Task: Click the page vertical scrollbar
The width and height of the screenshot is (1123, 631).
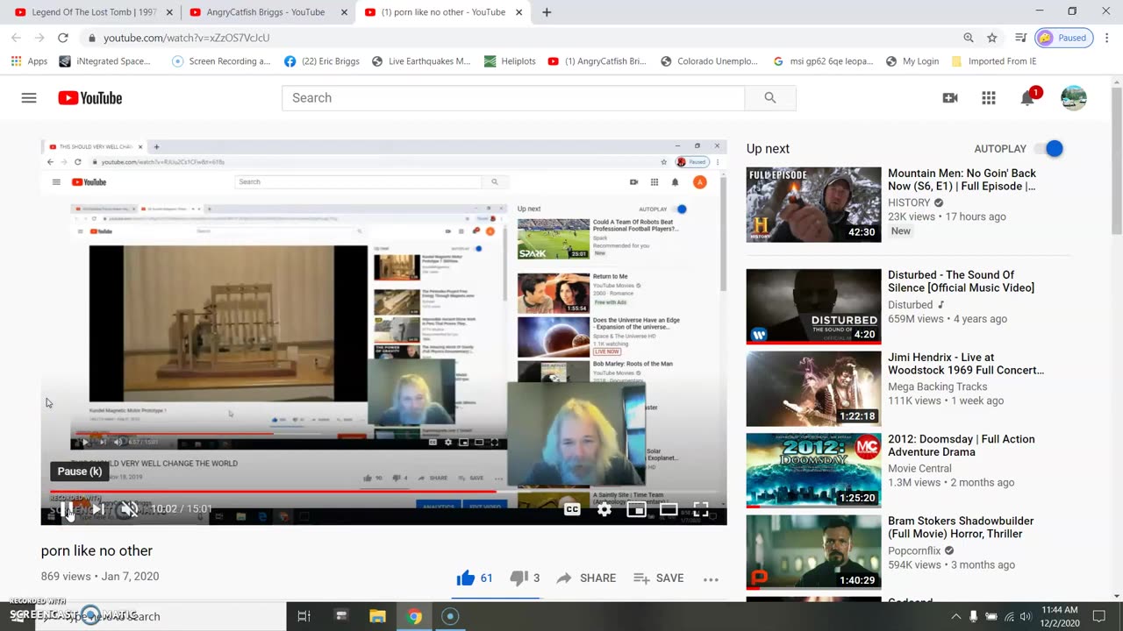Action: (1116, 160)
